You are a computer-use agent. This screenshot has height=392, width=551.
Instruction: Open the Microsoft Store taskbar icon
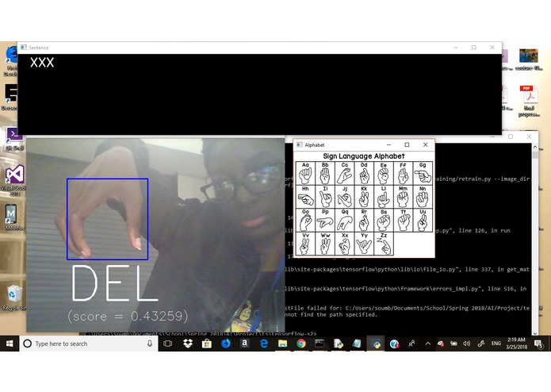tap(207, 344)
